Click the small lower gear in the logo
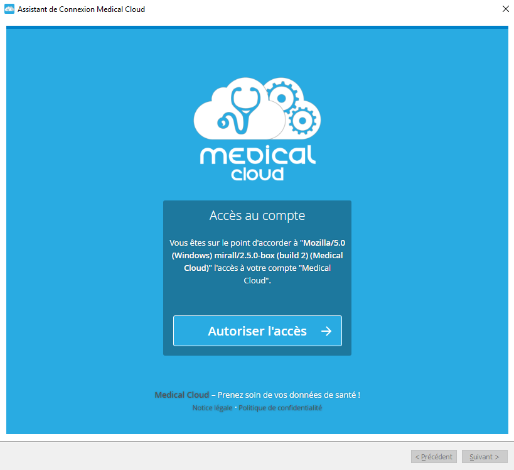The width and height of the screenshot is (514, 470). 303,121
